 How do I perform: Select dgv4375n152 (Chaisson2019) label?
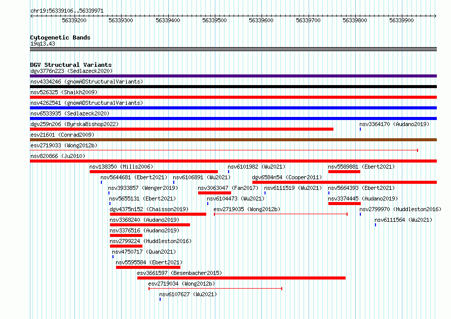coord(149,209)
